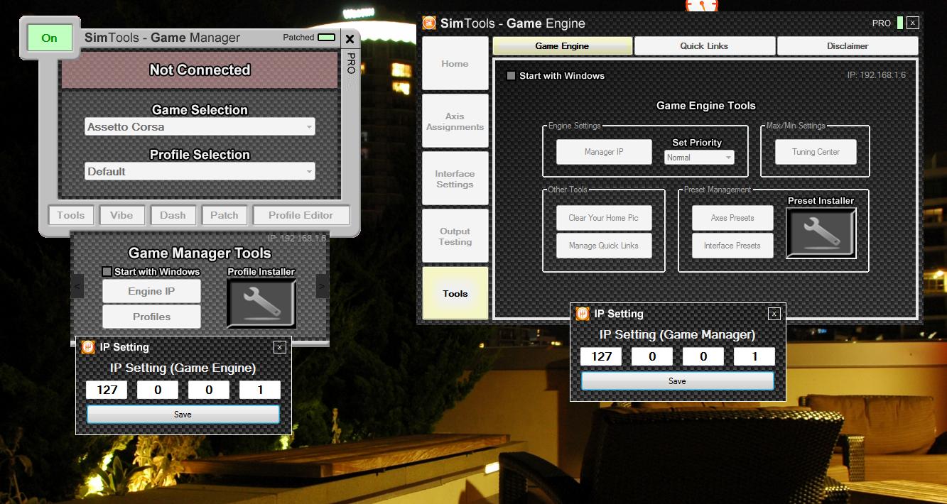Toggle the On button in Game Manager
The image size is (947, 504).
pos(50,38)
